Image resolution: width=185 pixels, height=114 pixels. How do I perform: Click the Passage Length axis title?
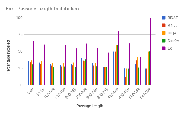click(x=90, y=106)
